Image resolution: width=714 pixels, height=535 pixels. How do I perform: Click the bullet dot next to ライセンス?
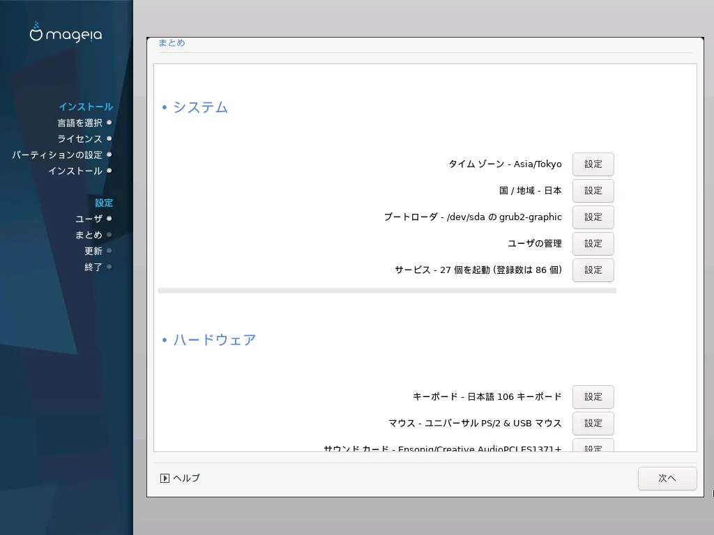click(109, 139)
